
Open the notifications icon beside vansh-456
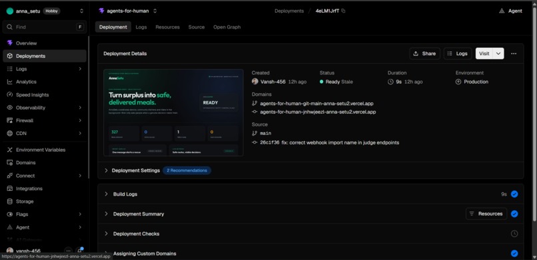(79, 251)
